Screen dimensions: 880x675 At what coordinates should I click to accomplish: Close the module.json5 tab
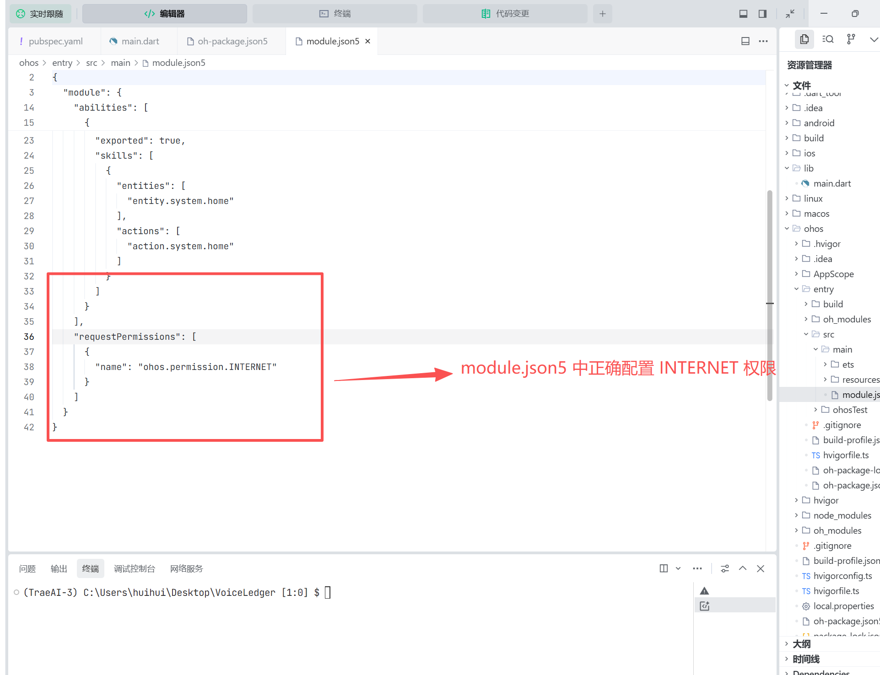click(367, 41)
